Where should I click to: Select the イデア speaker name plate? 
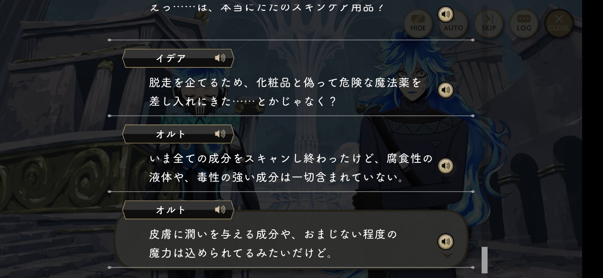[x=178, y=58]
